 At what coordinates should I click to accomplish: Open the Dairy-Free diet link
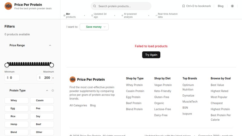pyautogui.click(x=161, y=115)
